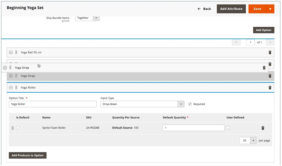
Task: Grab drag handle of dragged Yoga Strap
Action: pyautogui.click(x=10, y=68)
